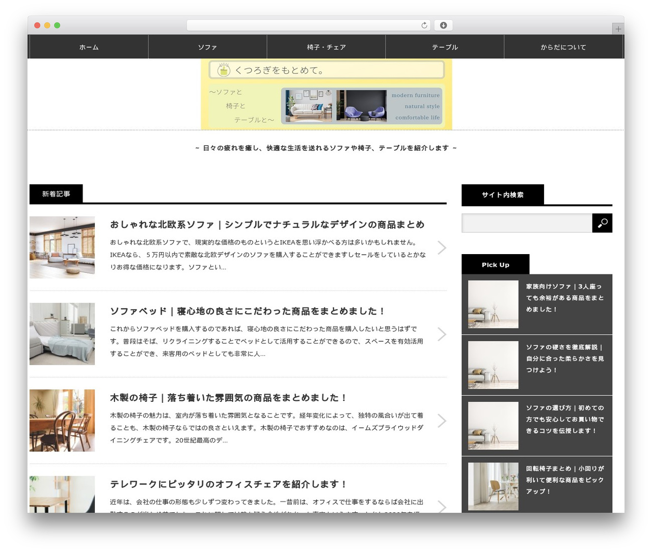Click the 新着記事 section heading

pyautogui.click(x=56, y=194)
